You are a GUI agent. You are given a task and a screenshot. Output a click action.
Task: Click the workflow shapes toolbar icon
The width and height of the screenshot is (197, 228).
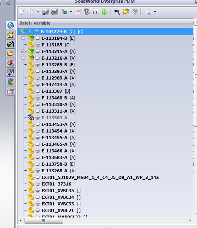64,12
